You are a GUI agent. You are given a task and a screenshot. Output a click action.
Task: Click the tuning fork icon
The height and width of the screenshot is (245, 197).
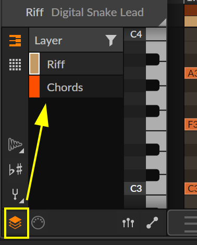point(15,194)
